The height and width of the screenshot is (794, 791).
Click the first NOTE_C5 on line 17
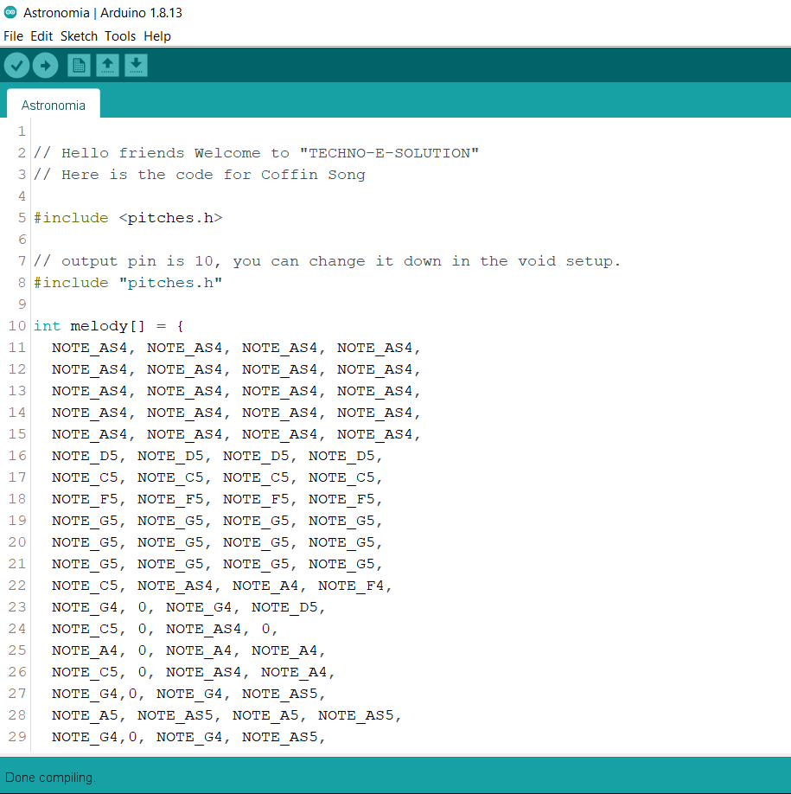(x=85, y=477)
